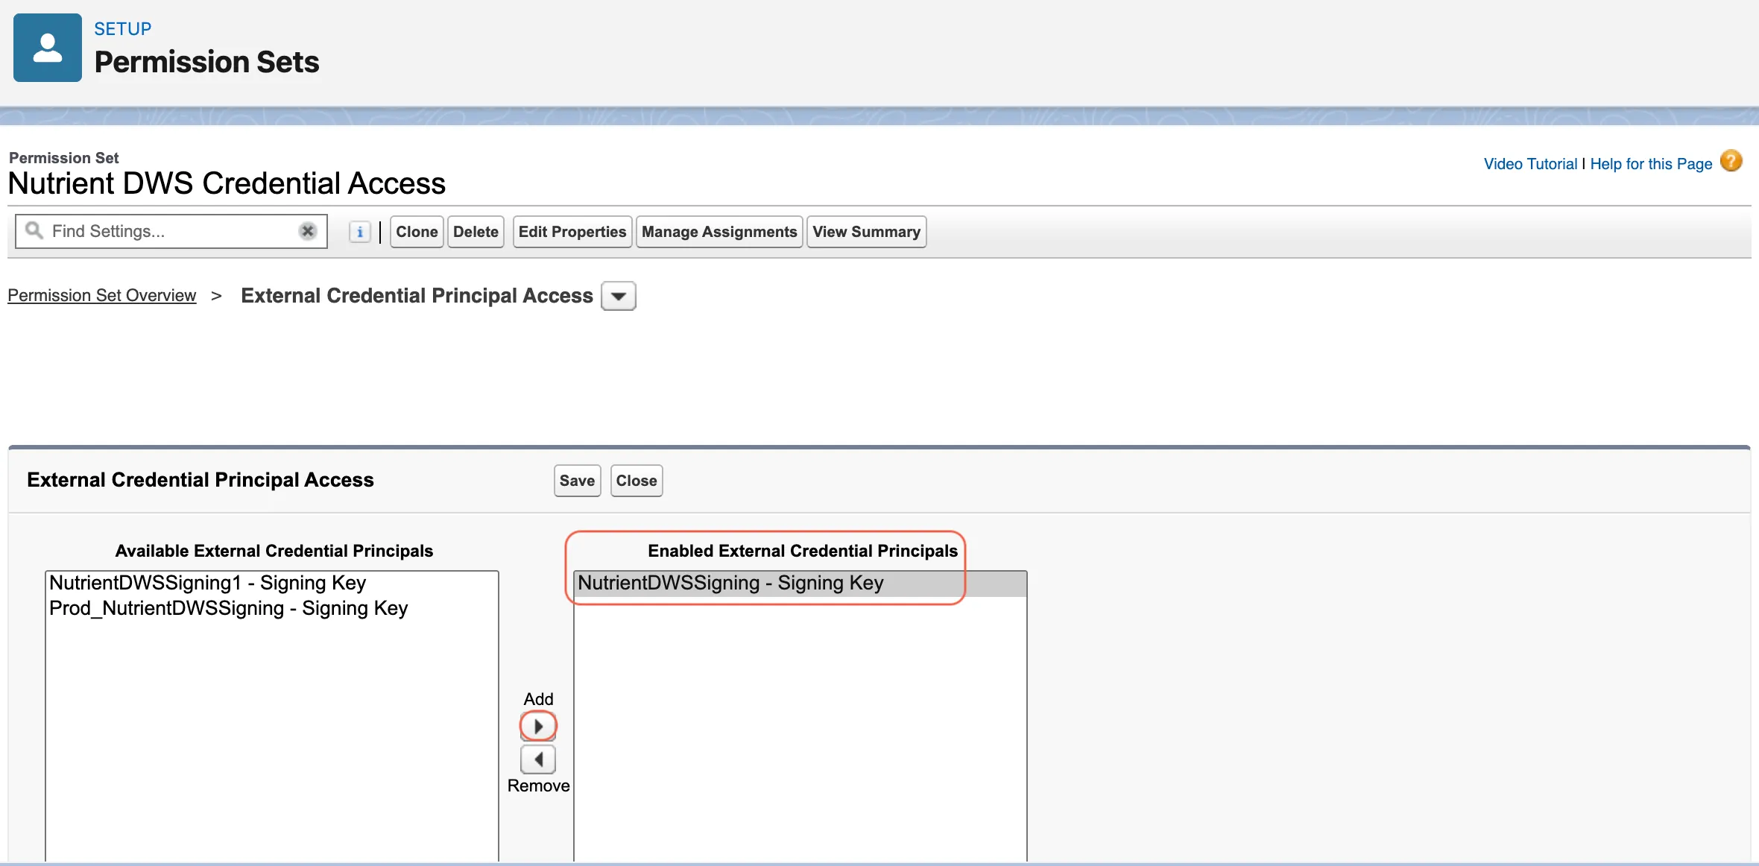The height and width of the screenshot is (866, 1759).
Task: Save the External Credential Principal Access
Action: pos(577,481)
